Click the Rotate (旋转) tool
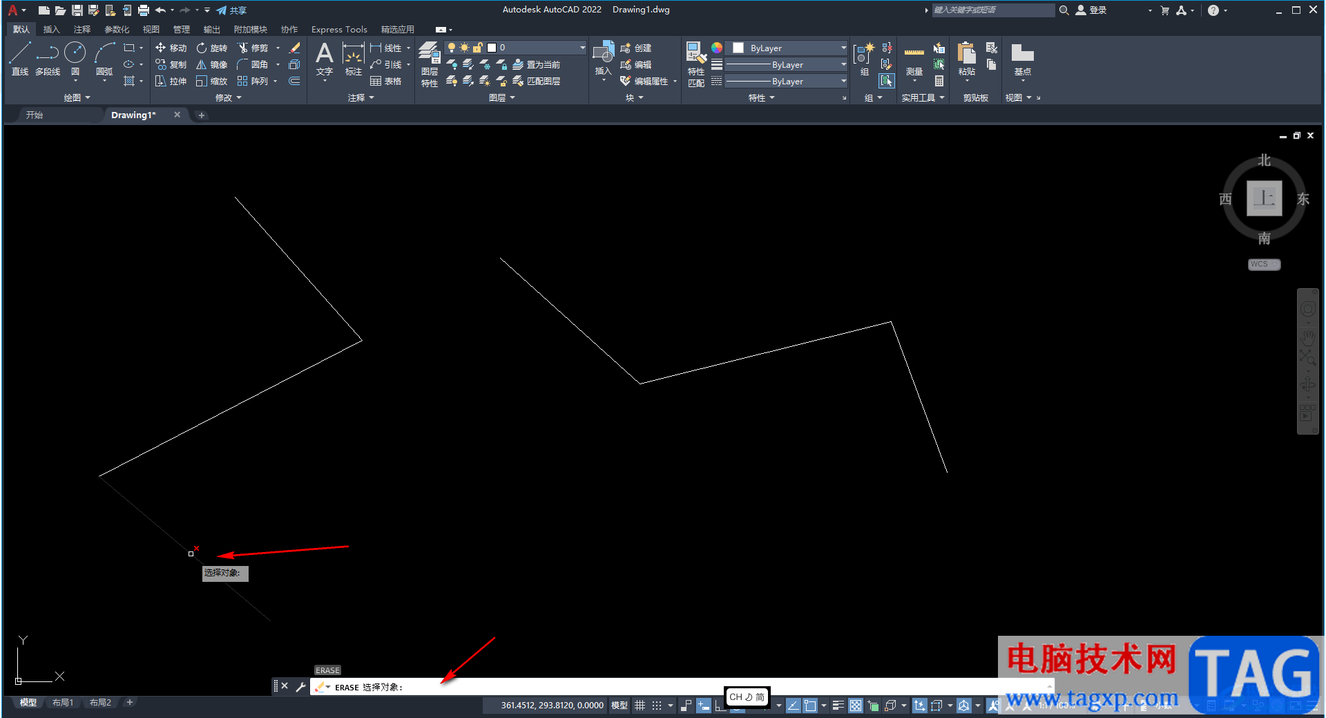 coord(211,48)
